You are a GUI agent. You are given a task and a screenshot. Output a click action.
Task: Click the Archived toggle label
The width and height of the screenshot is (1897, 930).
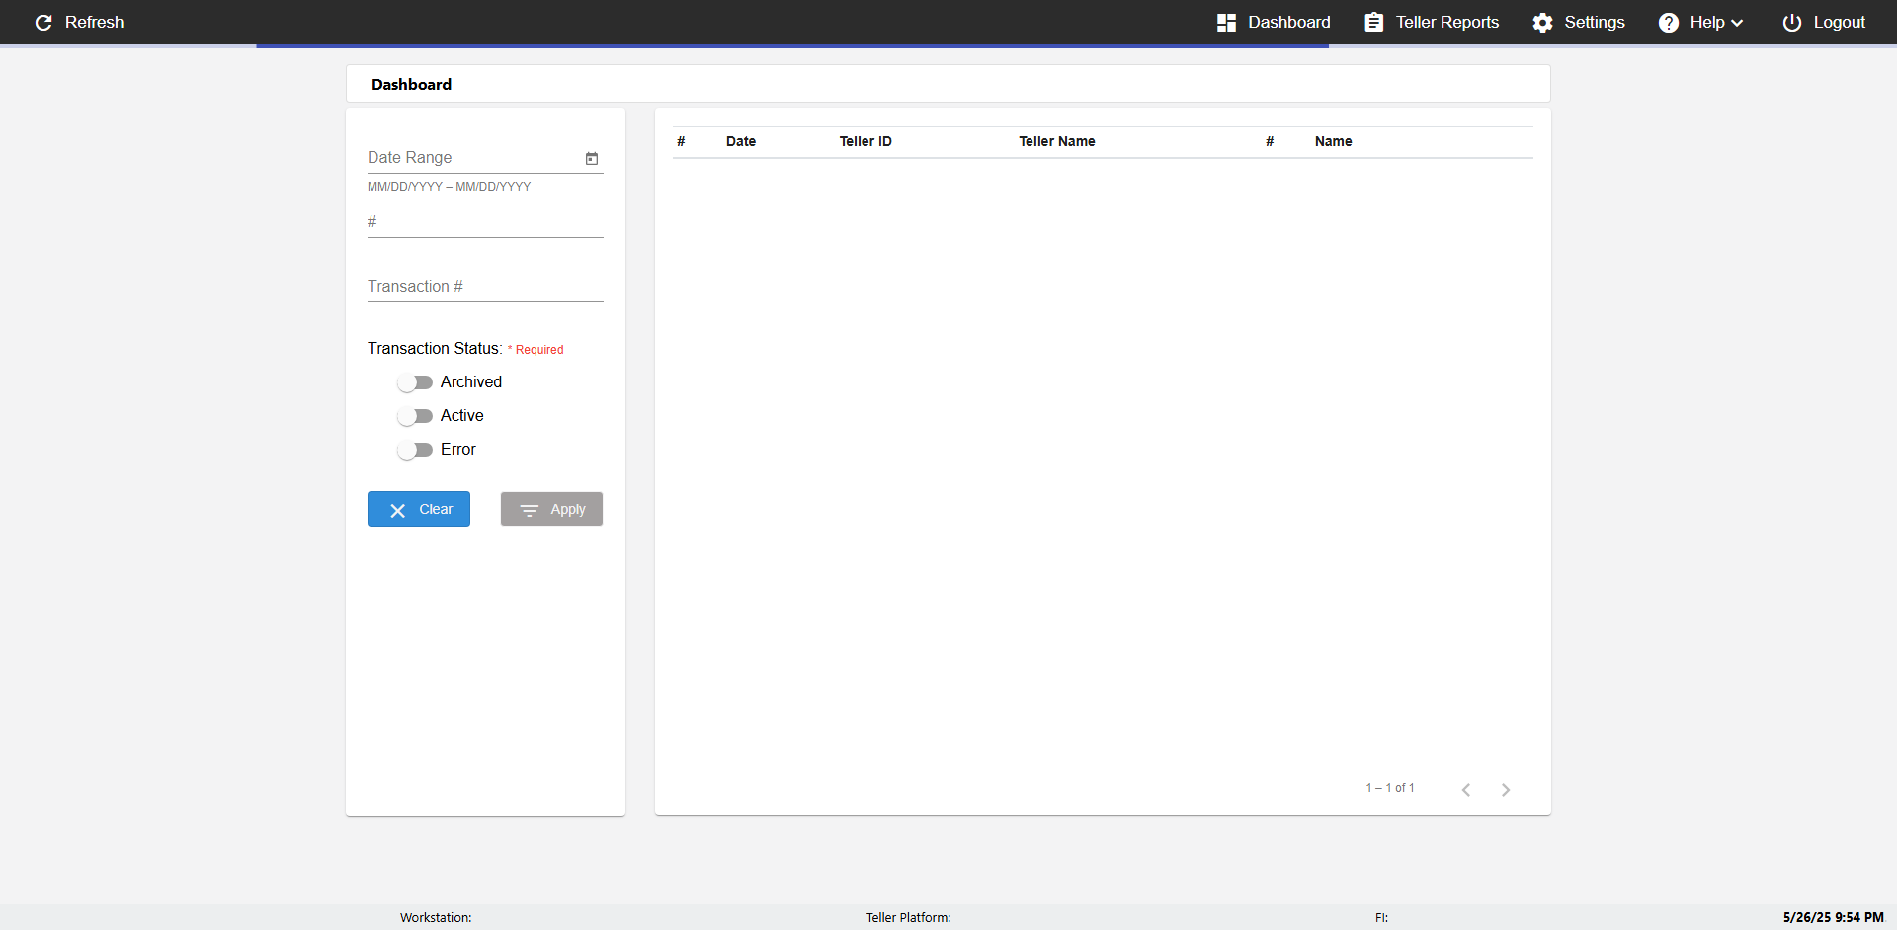471,382
